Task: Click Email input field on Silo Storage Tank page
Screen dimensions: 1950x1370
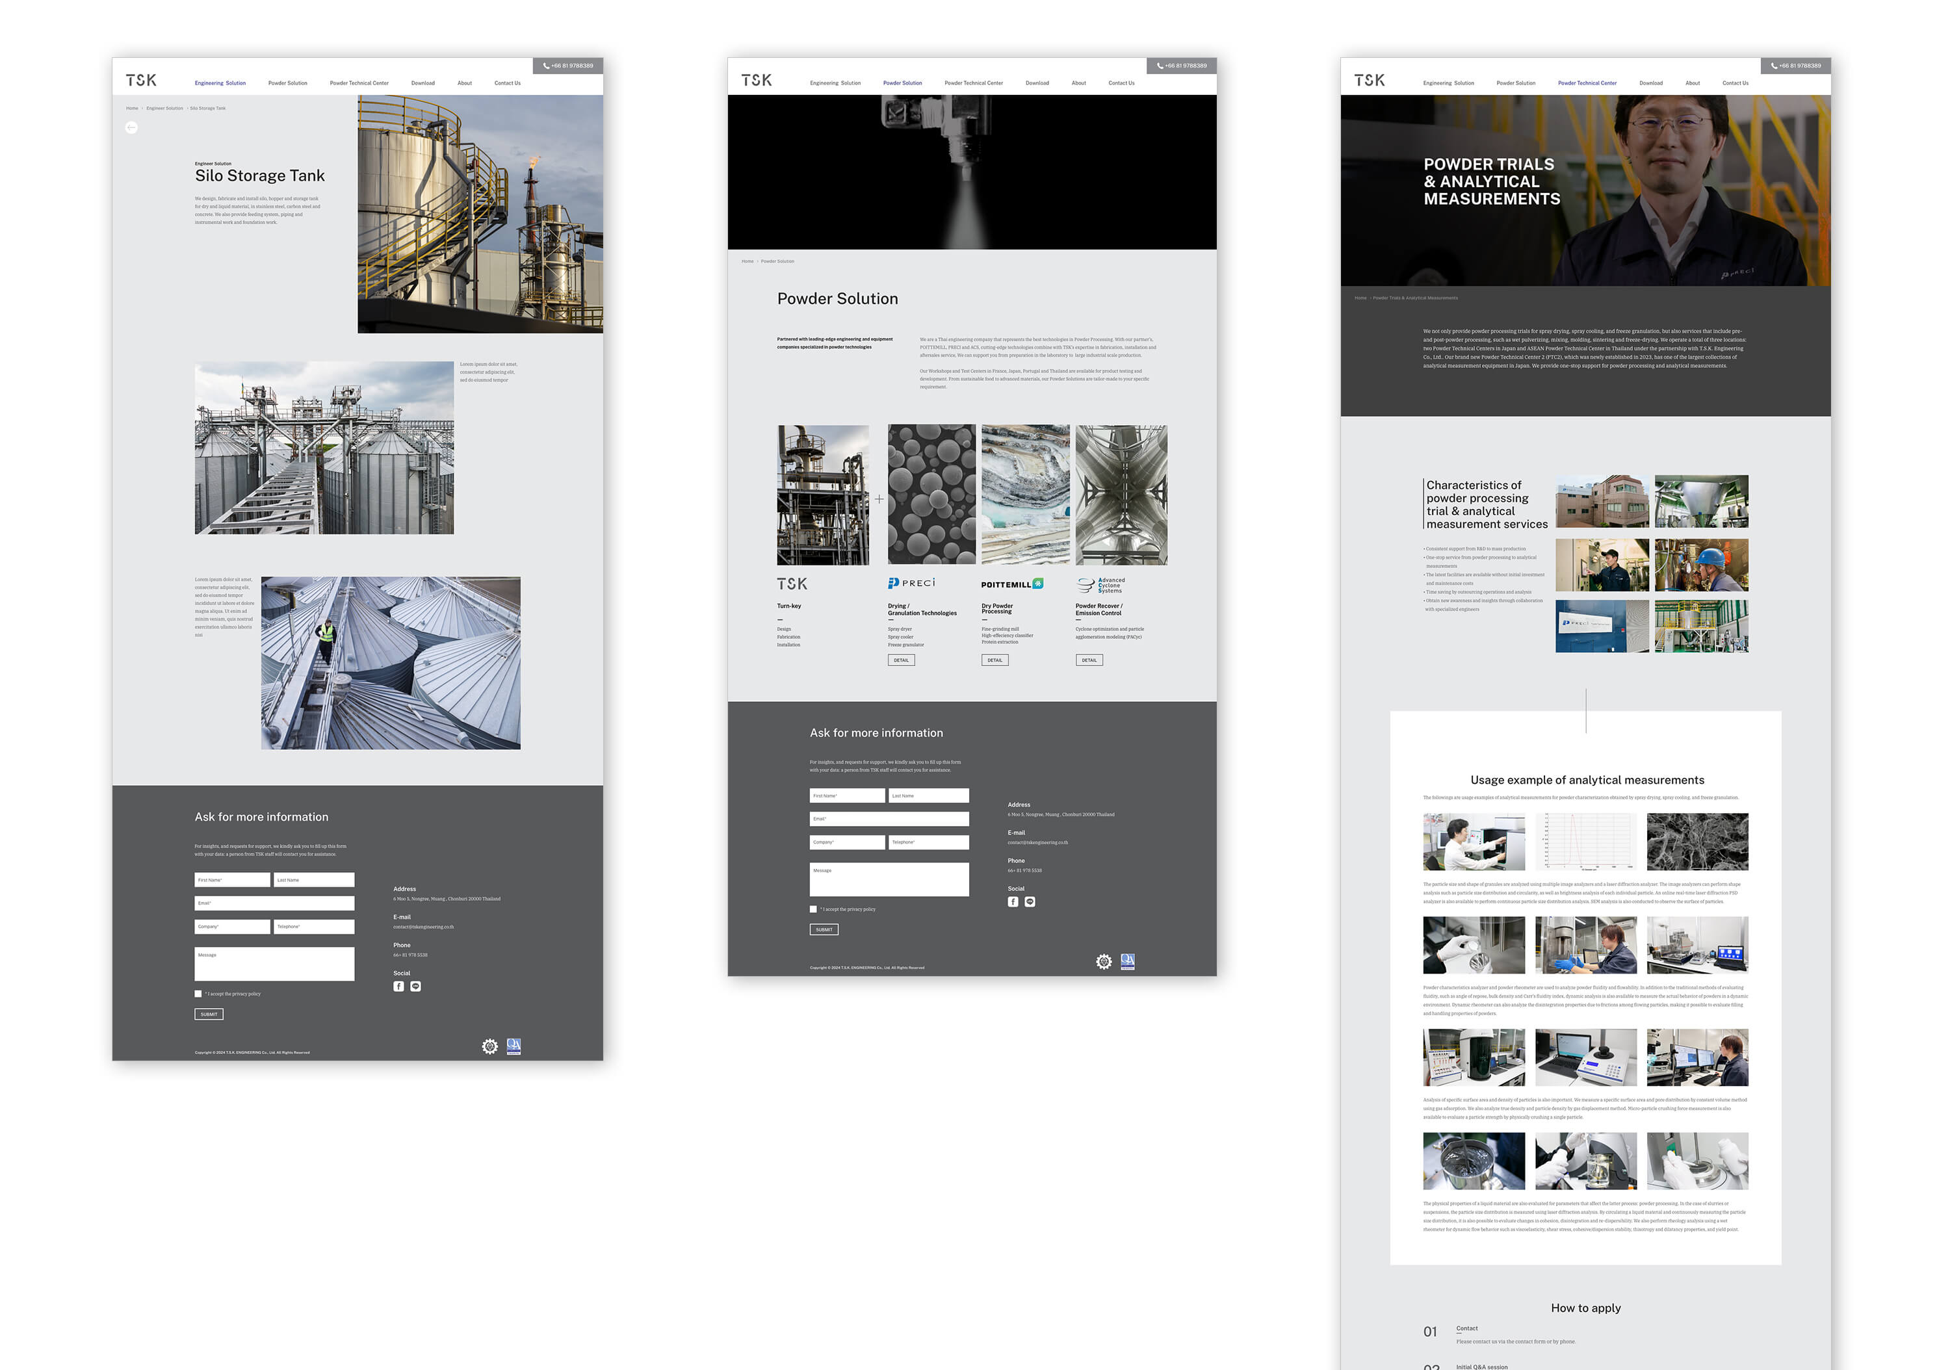Action: tap(274, 903)
